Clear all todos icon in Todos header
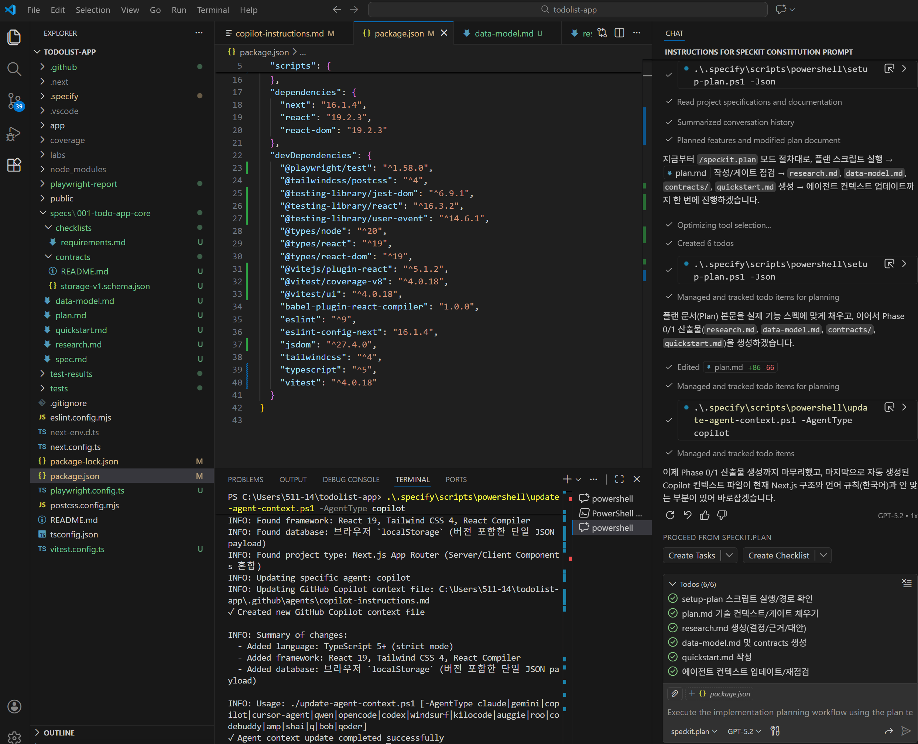Image resolution: width=918 pixels, height=744 pixels. 907,583
